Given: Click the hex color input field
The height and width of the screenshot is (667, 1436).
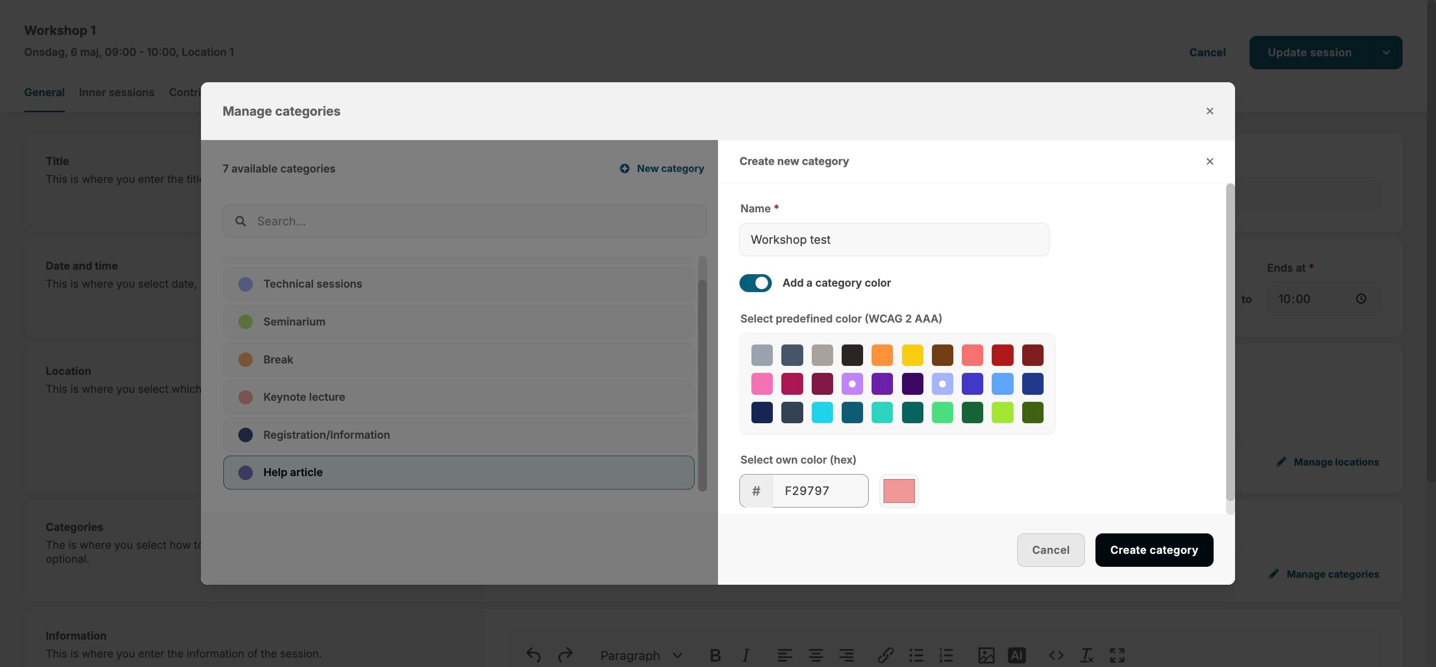Looking at the screenshot, I should [x=819, y=491].
